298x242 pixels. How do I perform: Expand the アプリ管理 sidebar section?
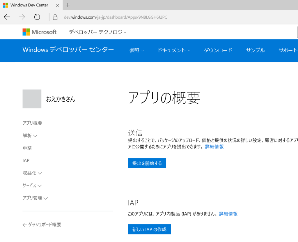(35, 198)
